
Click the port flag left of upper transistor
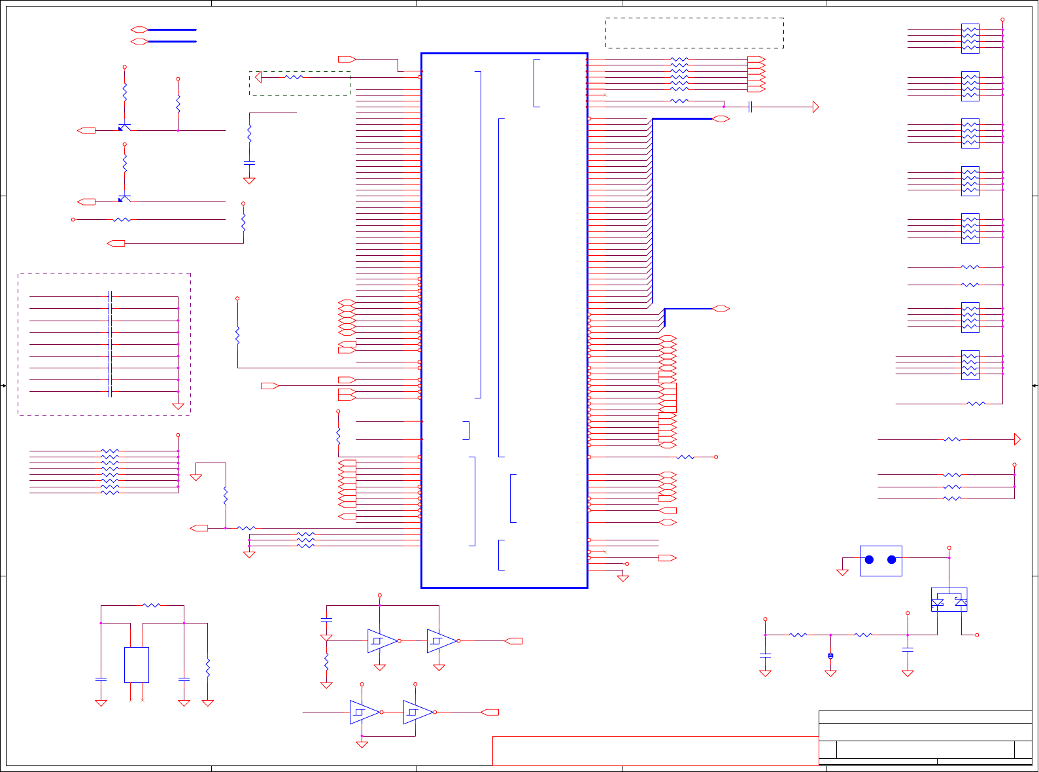click(86, 131)
